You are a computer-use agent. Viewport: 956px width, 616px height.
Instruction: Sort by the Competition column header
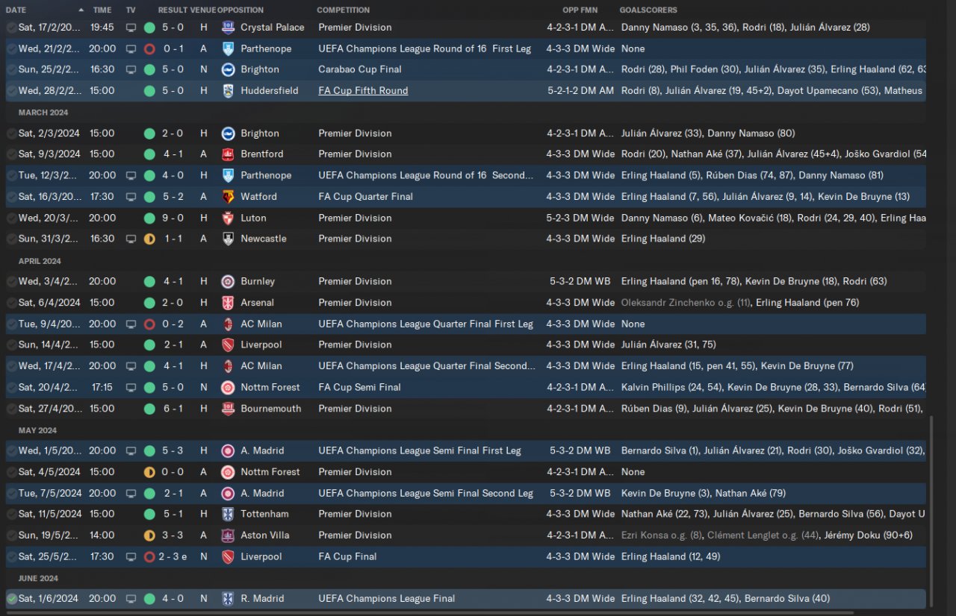pos(343,10)
